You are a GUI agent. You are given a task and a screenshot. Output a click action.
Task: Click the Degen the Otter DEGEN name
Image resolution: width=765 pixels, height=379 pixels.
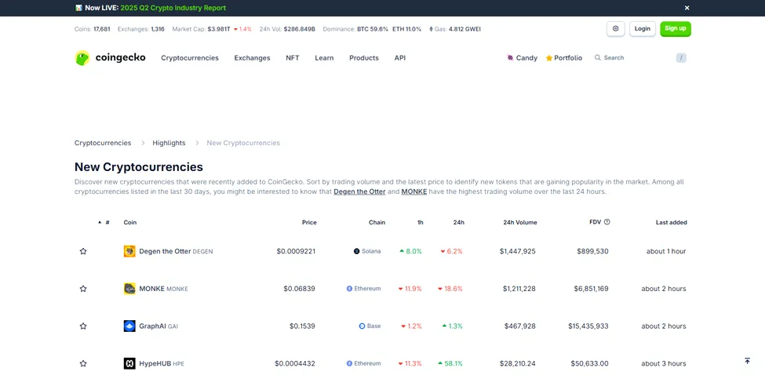176,251
